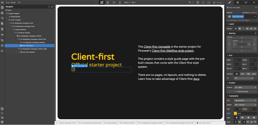Open canvas three-dot options in top bar

[x=96, y=3]
